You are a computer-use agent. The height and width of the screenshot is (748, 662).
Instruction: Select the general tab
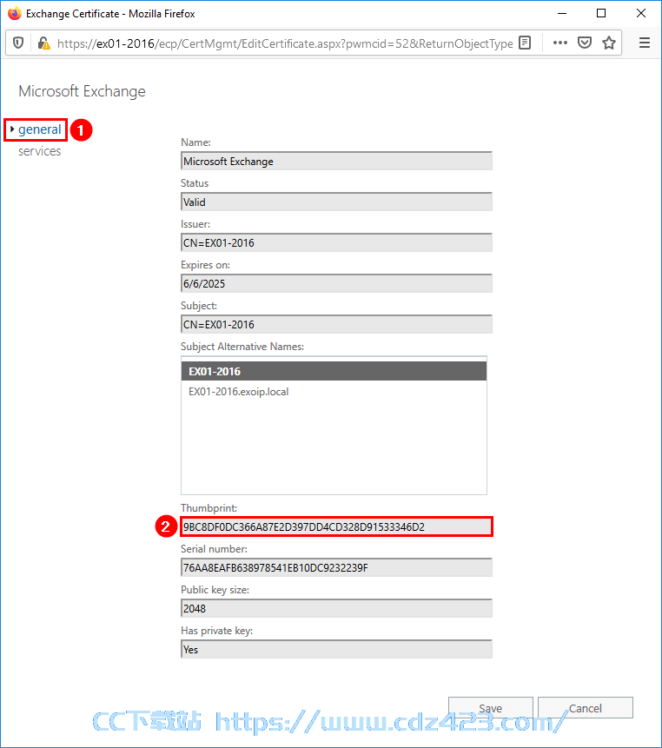click(x=40, y=129)
